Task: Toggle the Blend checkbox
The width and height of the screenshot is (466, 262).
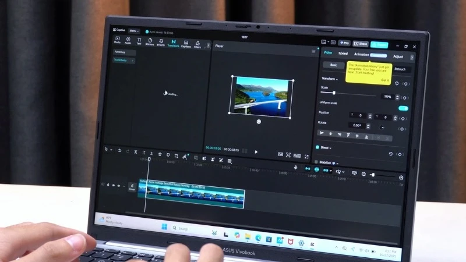Action: coord(317,147)
